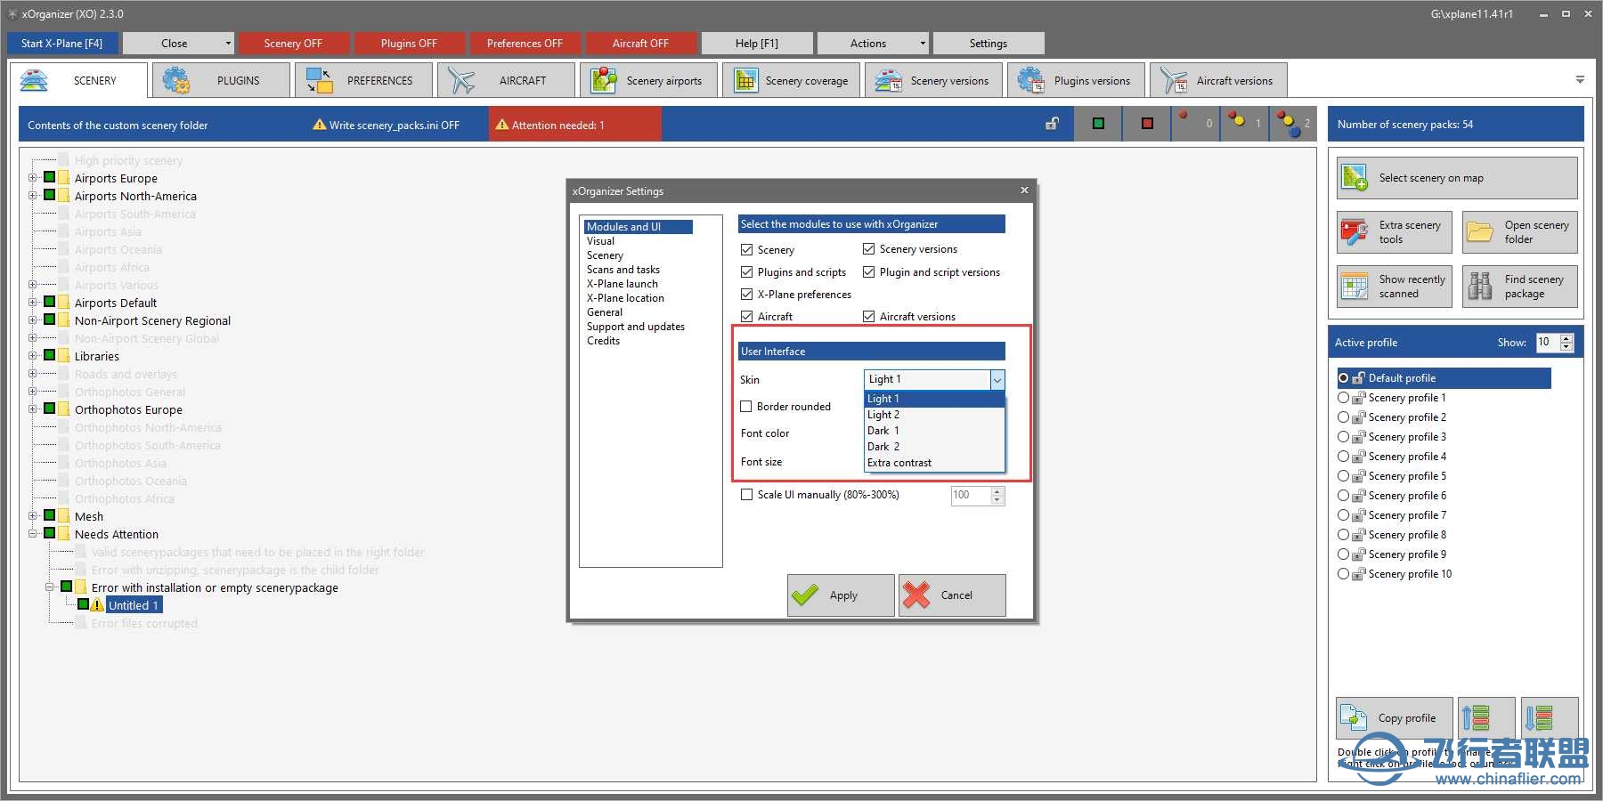Viewport: 1603px width, 801px height.
Task: Enable the Border rounded checkbox
Action: 747,407
